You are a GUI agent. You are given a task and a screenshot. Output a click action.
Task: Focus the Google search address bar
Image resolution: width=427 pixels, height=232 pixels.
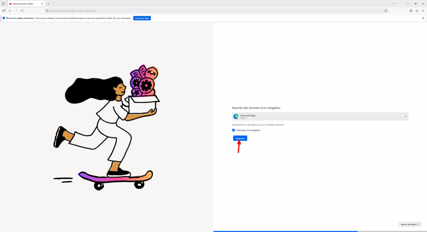coord(208,10)
